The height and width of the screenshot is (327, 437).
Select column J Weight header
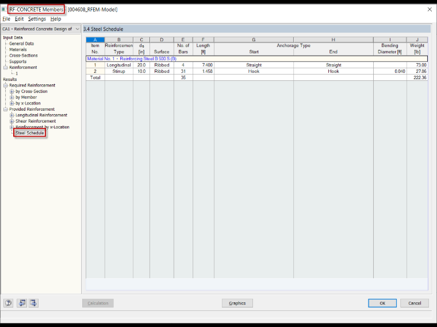[417, 40]
